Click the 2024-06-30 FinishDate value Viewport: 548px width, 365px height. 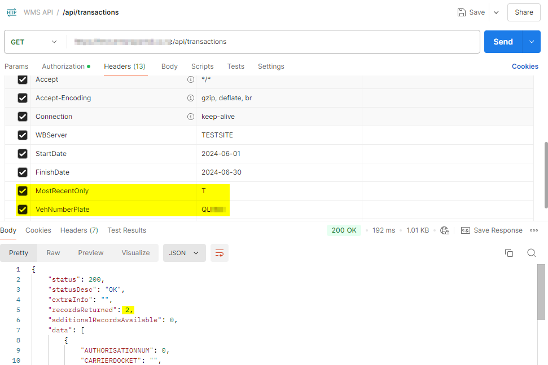tap(221, 172)
